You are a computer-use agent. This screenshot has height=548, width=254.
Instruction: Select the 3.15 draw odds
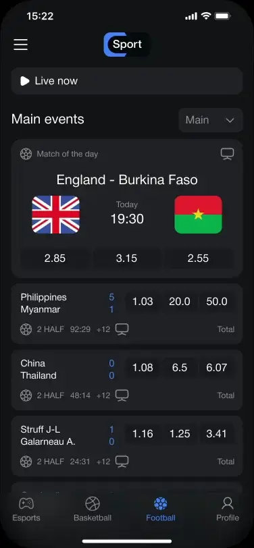click(126, 258)
